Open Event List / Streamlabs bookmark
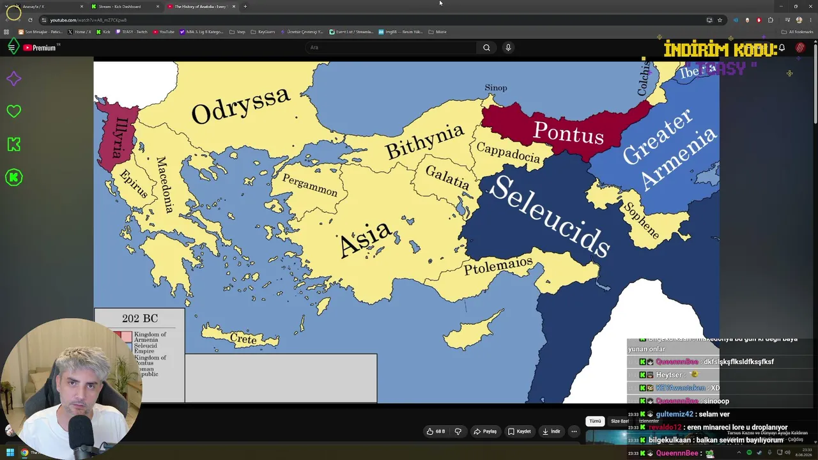Screen dimensions: 818x460 tap(351, 32)
